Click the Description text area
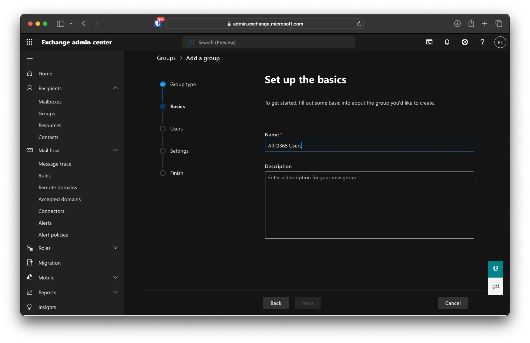Viewport: 530px width, 343px height. point(369,205)
